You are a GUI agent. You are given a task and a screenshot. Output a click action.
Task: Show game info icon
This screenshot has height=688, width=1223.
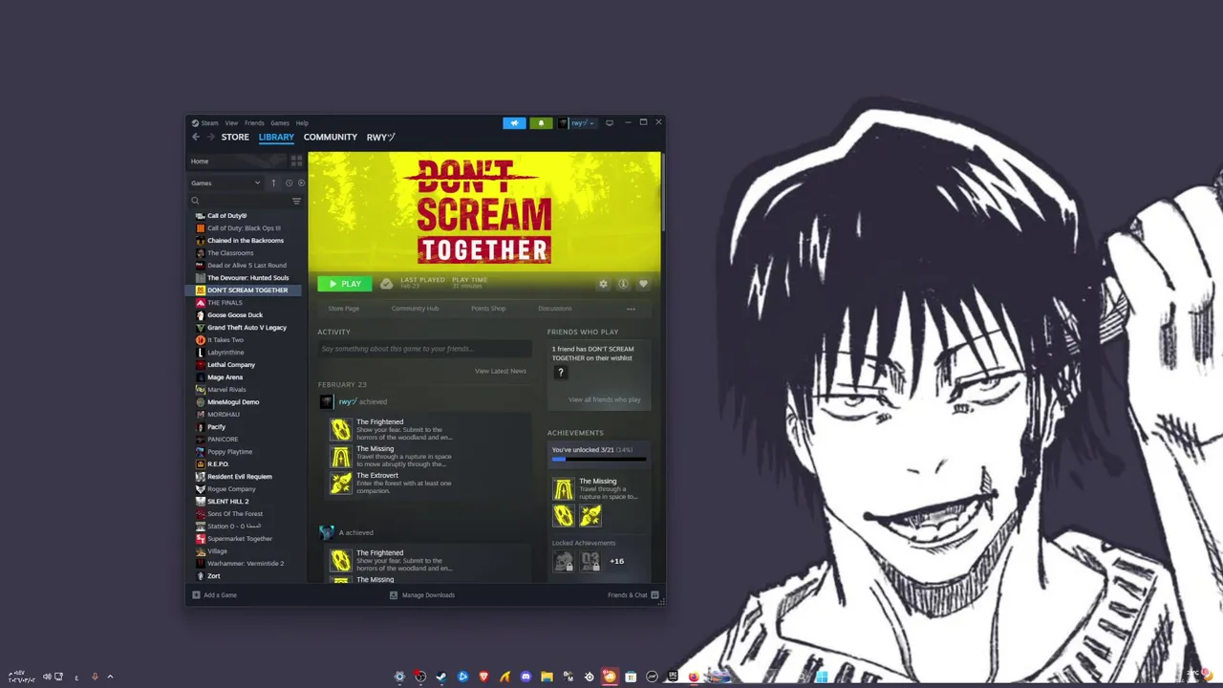(623, 284)
